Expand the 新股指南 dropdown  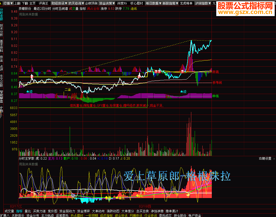[x=170, y=3]
